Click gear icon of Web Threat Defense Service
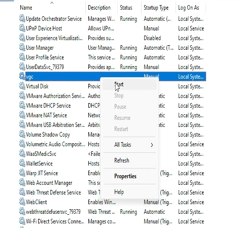The height and width of the screenshot is (228, 239). 22,192
